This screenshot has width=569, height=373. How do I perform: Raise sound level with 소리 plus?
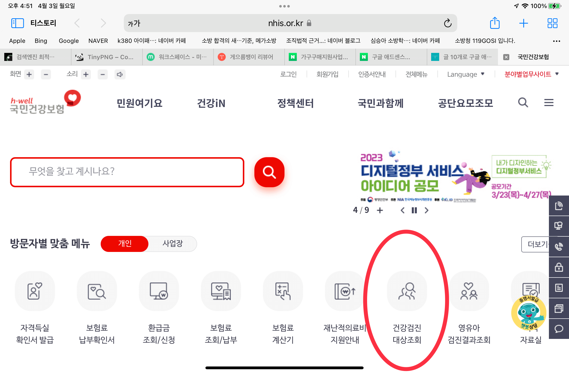[x=86, y=74]
